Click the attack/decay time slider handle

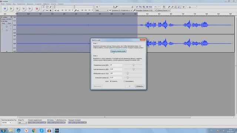127,77
